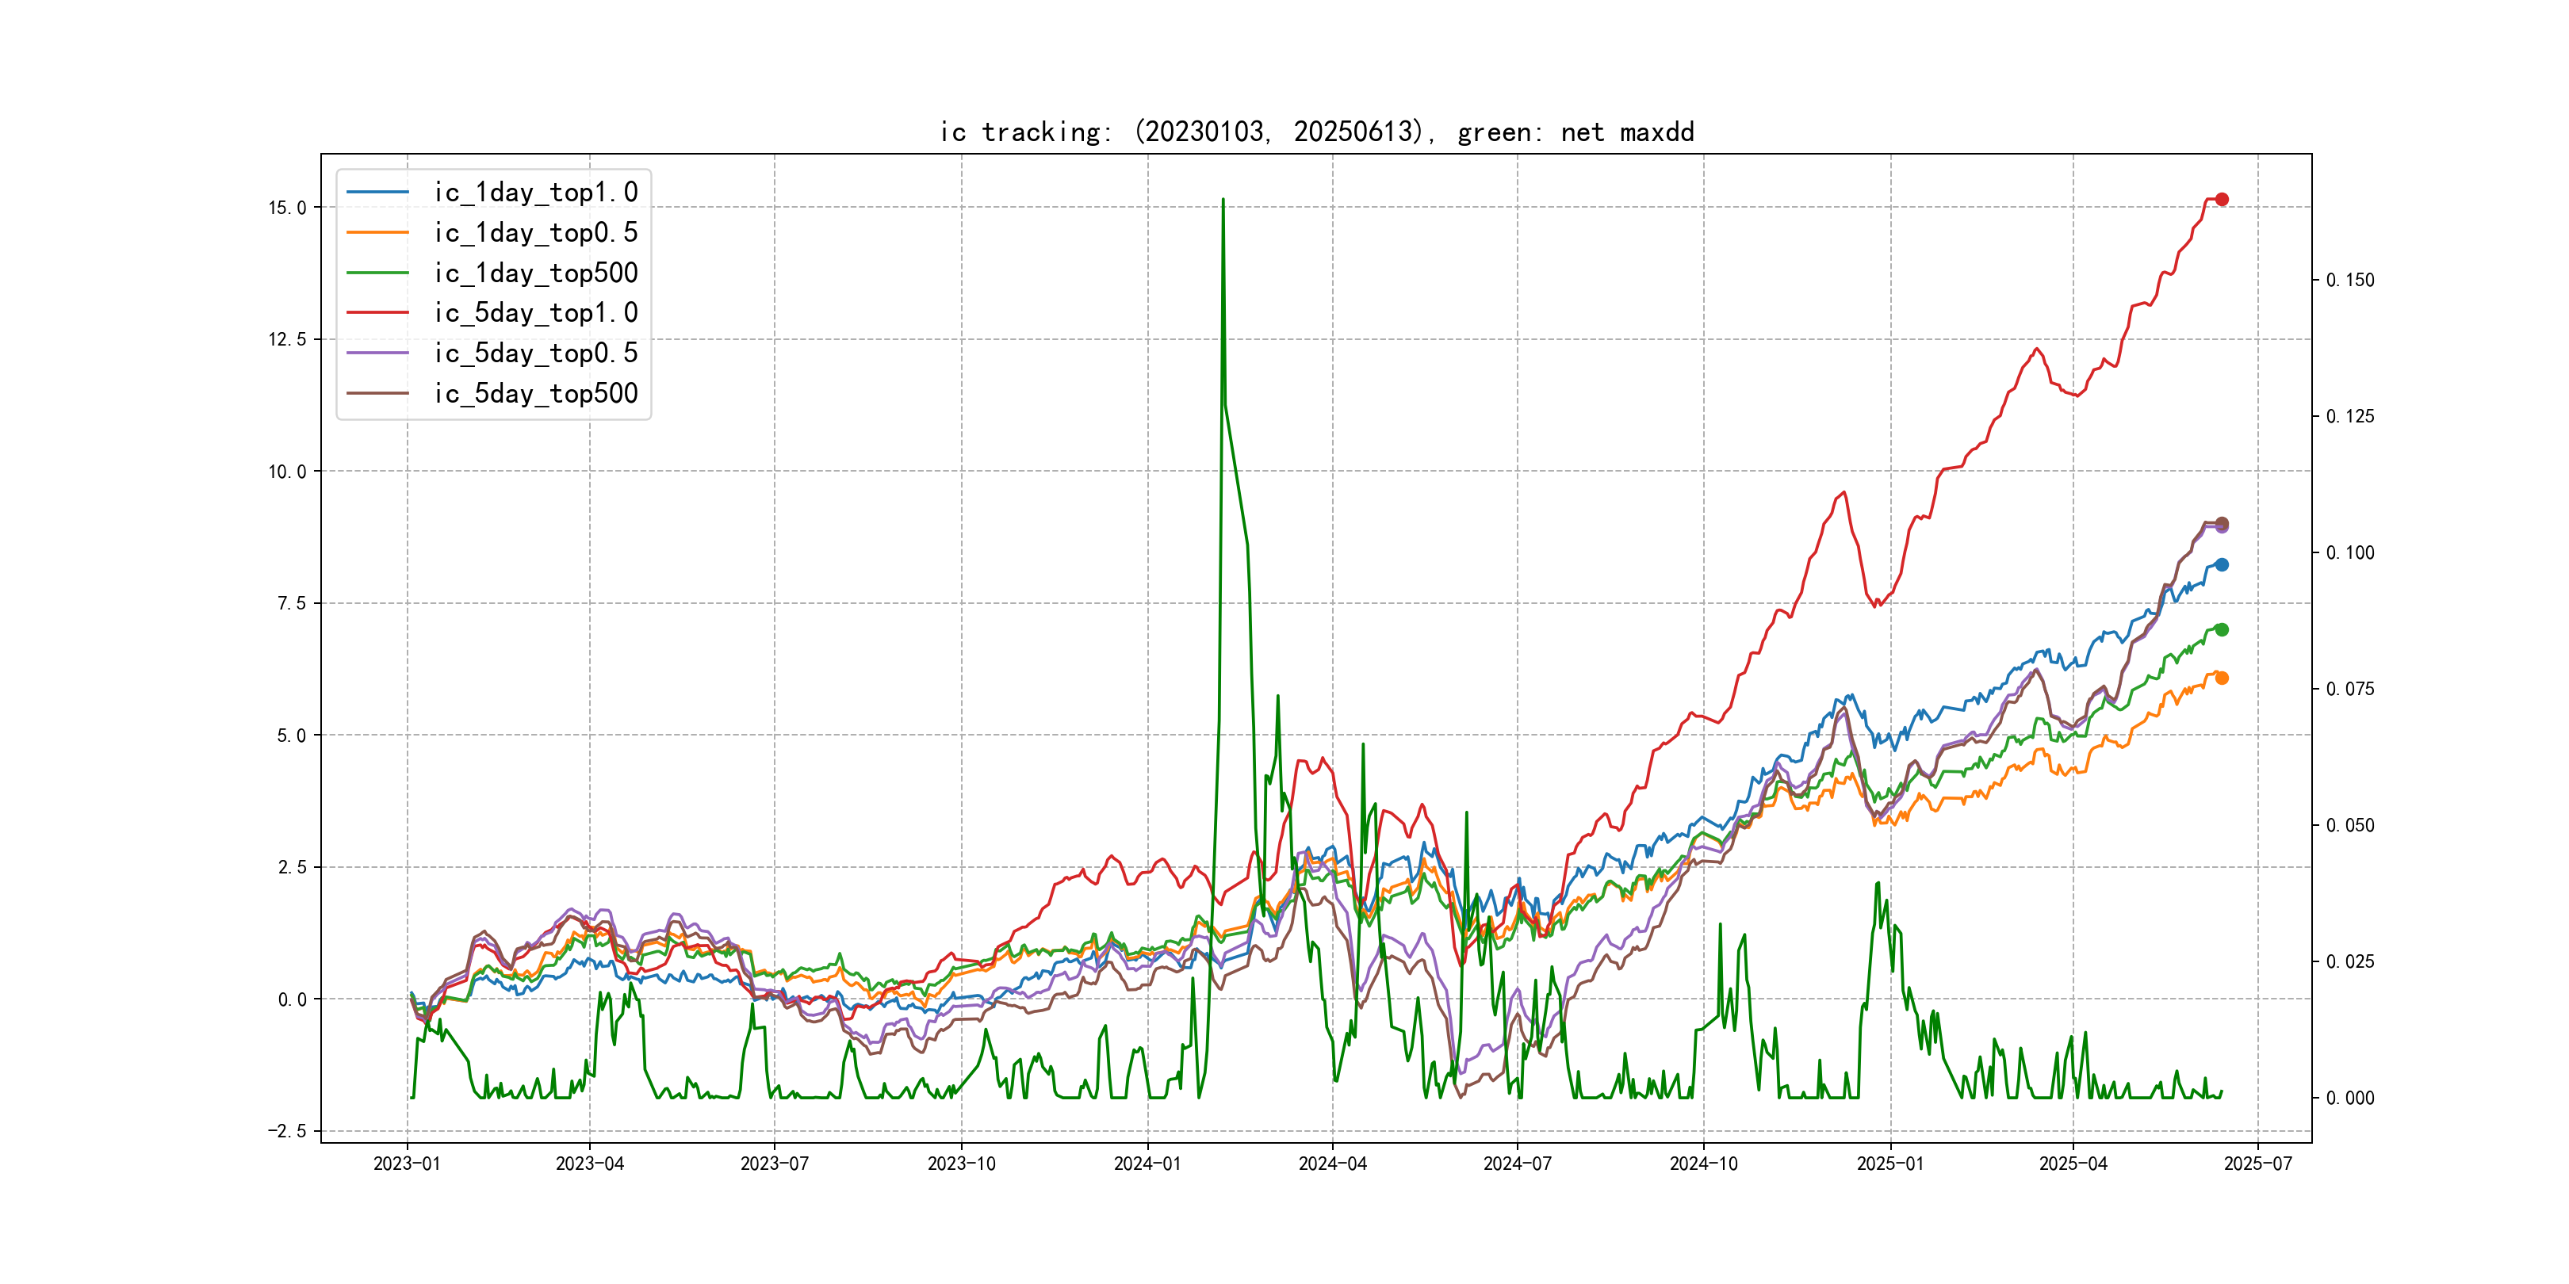
Task: Click the chart title text
Action: point(1316,132)
